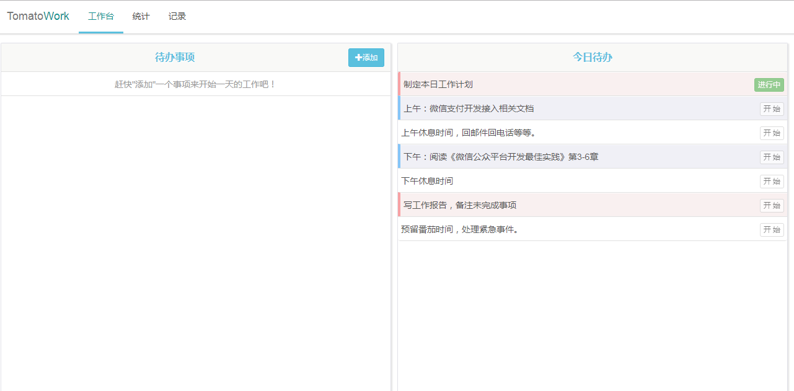
Task: Open the 记录 tab
Action: pos(177,17)
